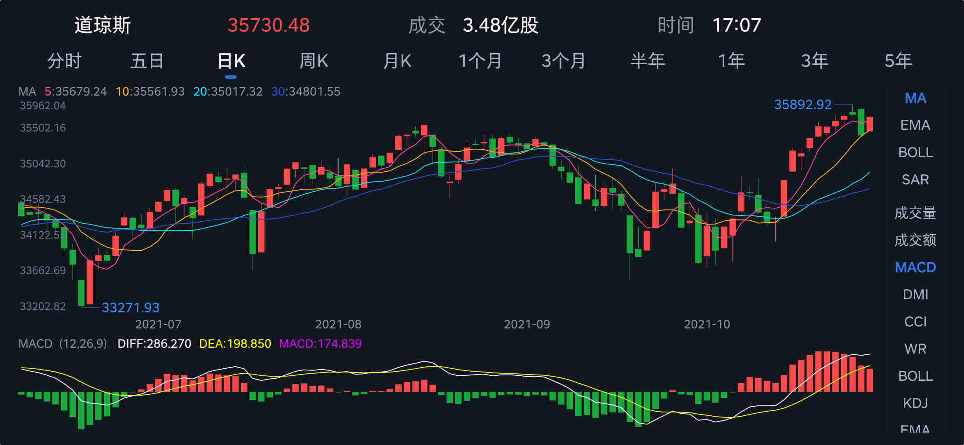View the 5年 five-year range
This screenshot has height=445, width=964.
(x=898, y=61)
